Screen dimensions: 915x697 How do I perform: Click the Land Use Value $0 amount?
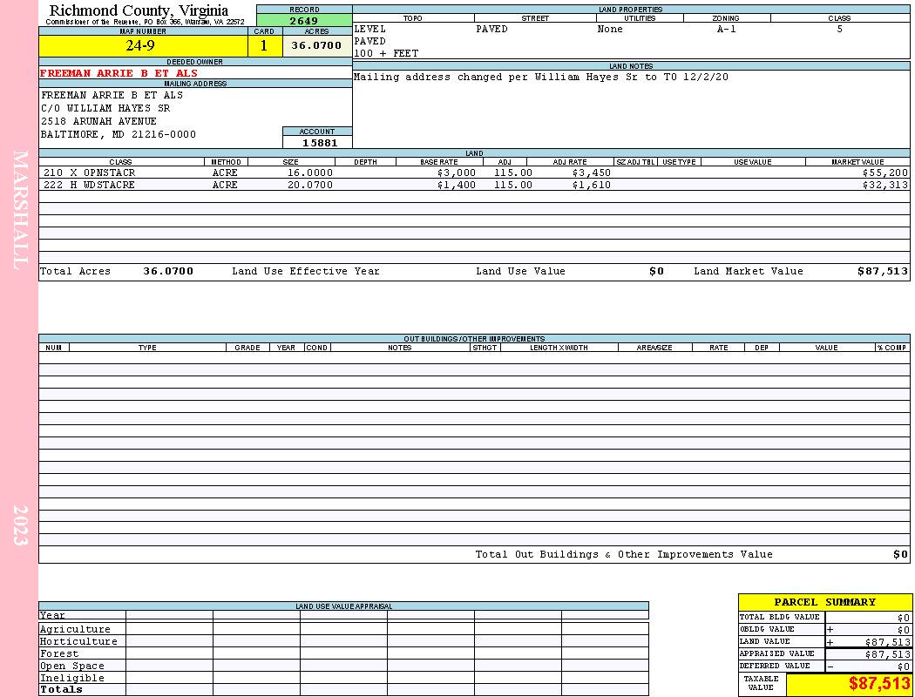click(x=656, y=271)
